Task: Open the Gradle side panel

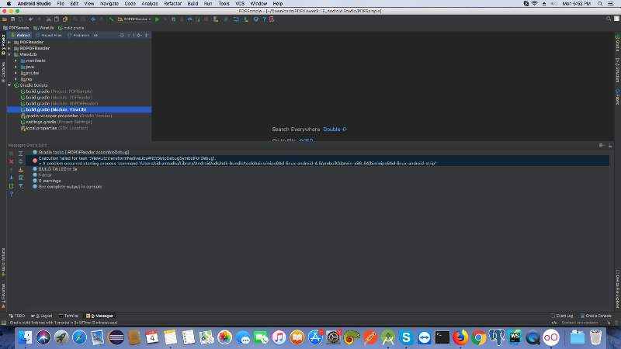Action: coord(617,46)
